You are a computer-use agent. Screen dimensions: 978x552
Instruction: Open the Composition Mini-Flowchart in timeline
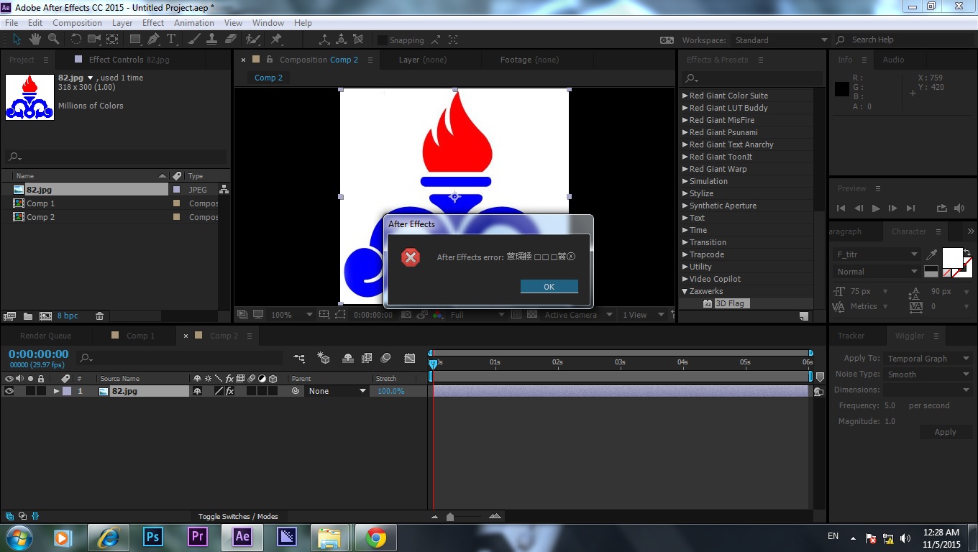[299, 358]
